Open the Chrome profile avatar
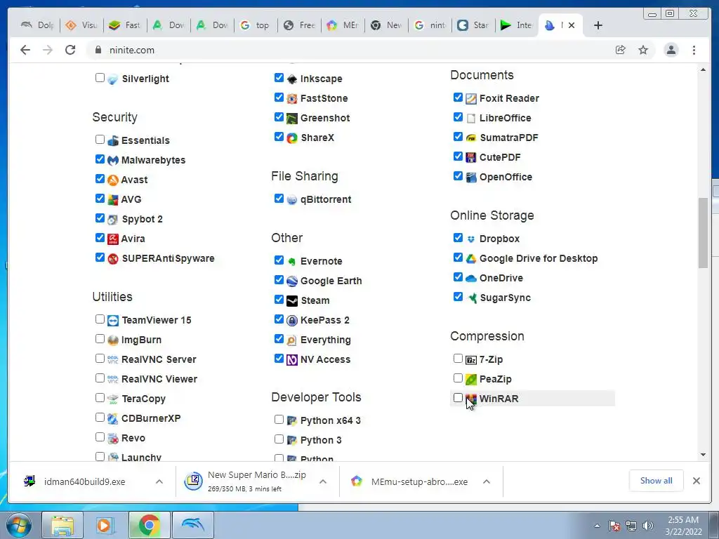719x539 pixels. 671,50
